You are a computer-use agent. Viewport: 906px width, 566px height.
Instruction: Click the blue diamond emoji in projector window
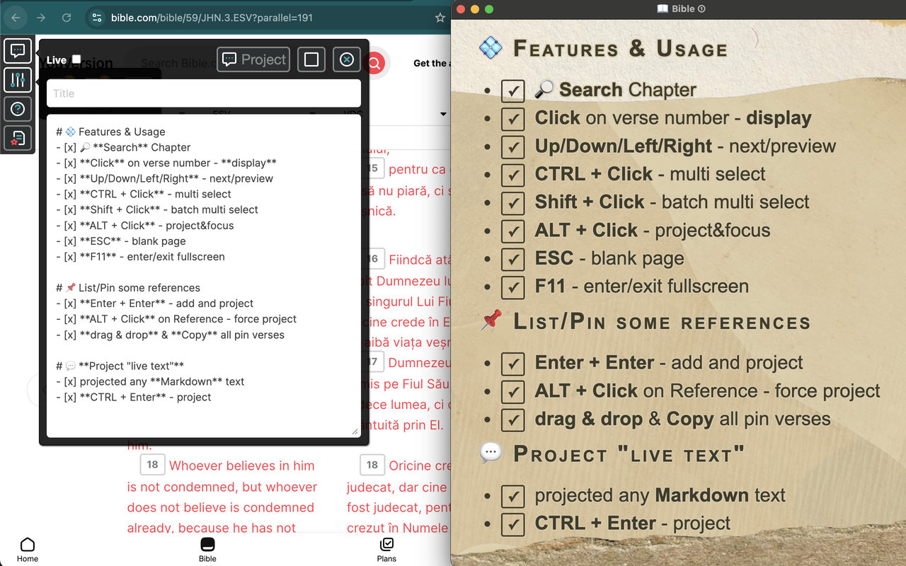click(x=491, y=47)
